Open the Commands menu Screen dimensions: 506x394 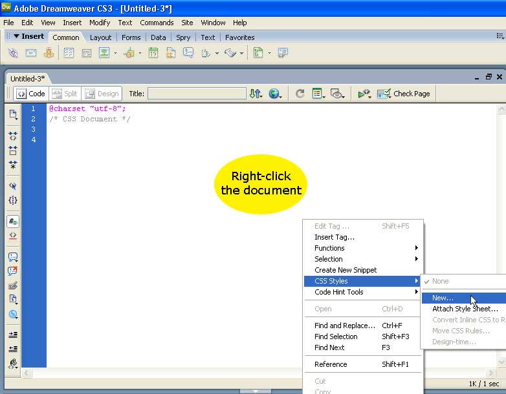[x=157, y=23]
